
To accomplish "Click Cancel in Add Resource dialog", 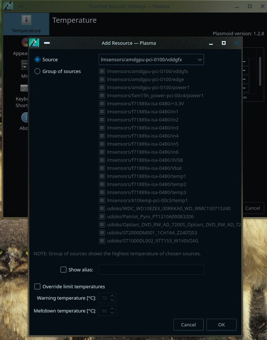I will coord(188,325).
